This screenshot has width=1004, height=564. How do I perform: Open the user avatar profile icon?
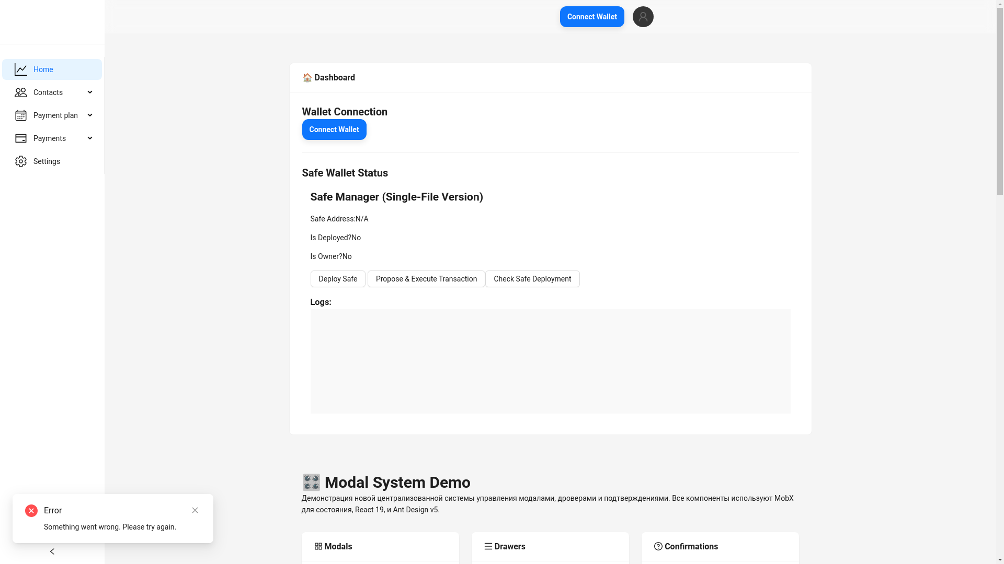tap(643, 17)
